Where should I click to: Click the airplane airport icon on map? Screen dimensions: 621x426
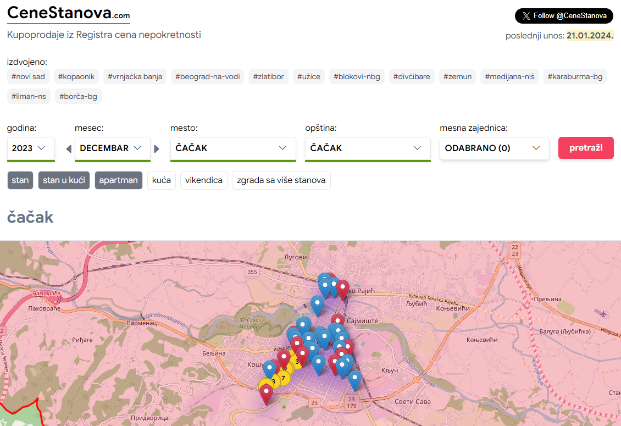point(604,314)
